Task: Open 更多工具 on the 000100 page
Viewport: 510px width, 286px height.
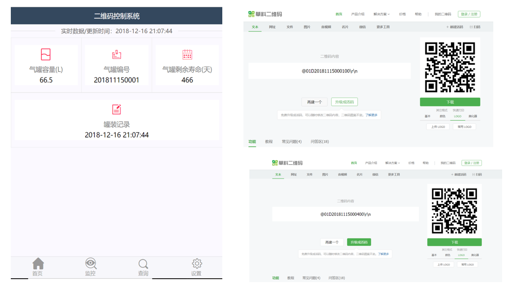Action: click(383, 27)
